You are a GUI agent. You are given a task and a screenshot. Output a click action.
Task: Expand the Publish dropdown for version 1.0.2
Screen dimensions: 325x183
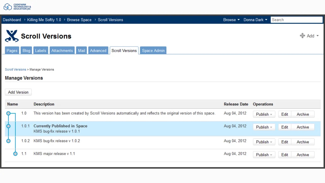click(264, 142)
